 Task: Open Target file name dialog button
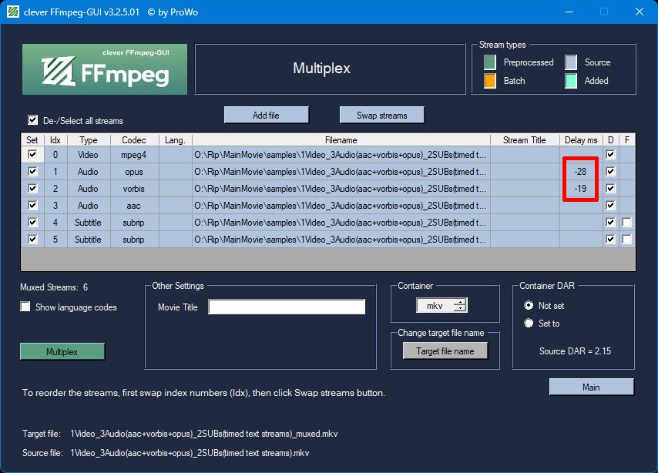pos(445,351)
